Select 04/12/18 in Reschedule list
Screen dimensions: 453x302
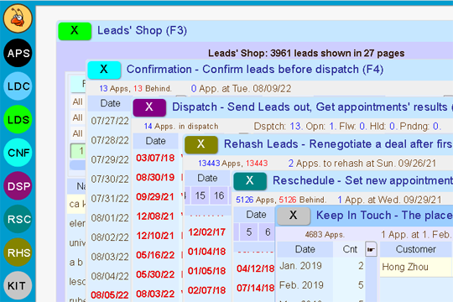(x=255, y=268)
